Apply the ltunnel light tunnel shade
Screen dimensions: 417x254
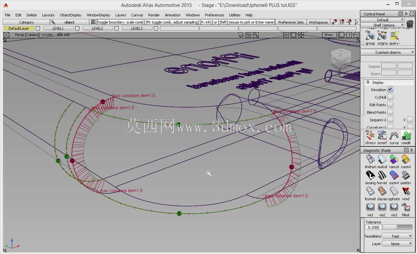pyautogui.click(x=370, y=191)
